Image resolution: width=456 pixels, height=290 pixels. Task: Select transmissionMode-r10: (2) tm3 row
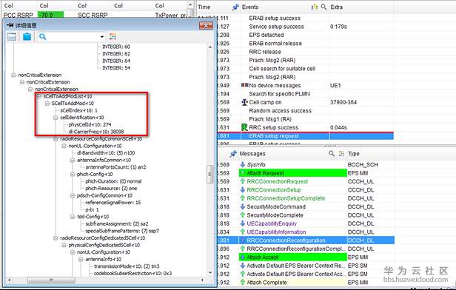[x=127, y=266]
